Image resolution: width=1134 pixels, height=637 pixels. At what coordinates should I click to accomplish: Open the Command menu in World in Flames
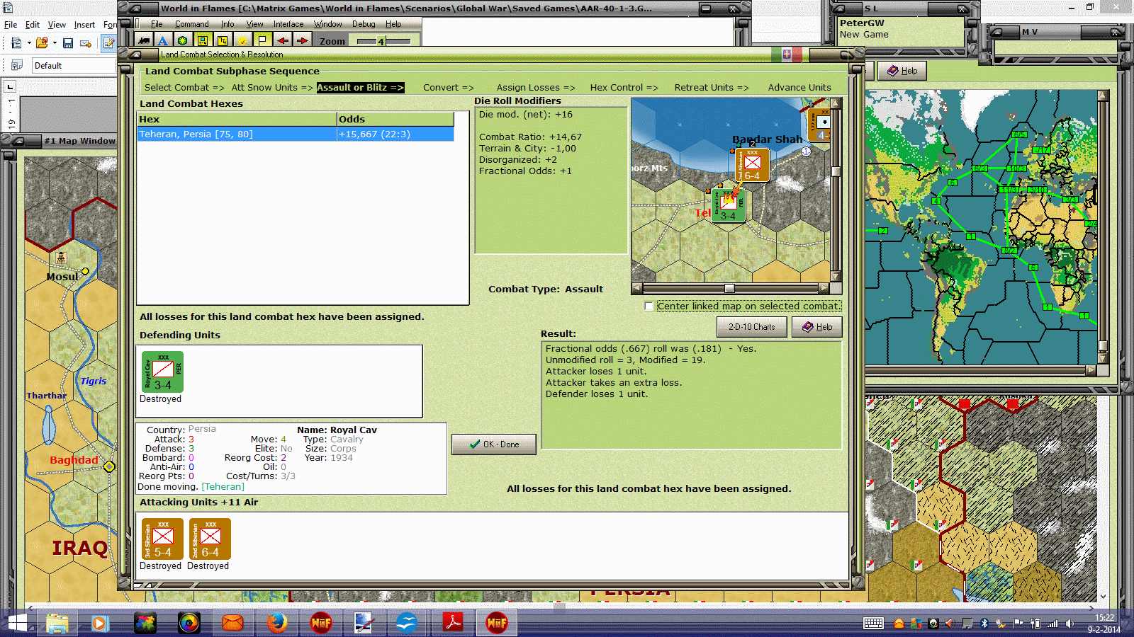point(192,24)
